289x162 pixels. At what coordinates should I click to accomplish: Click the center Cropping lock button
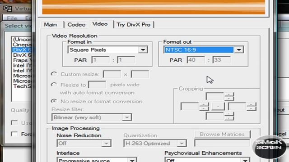218,106
